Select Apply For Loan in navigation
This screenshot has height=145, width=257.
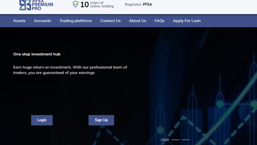pyautogui.click(x=187, y=21)
